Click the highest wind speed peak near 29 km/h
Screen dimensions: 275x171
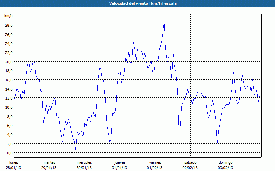click(164, 21)
